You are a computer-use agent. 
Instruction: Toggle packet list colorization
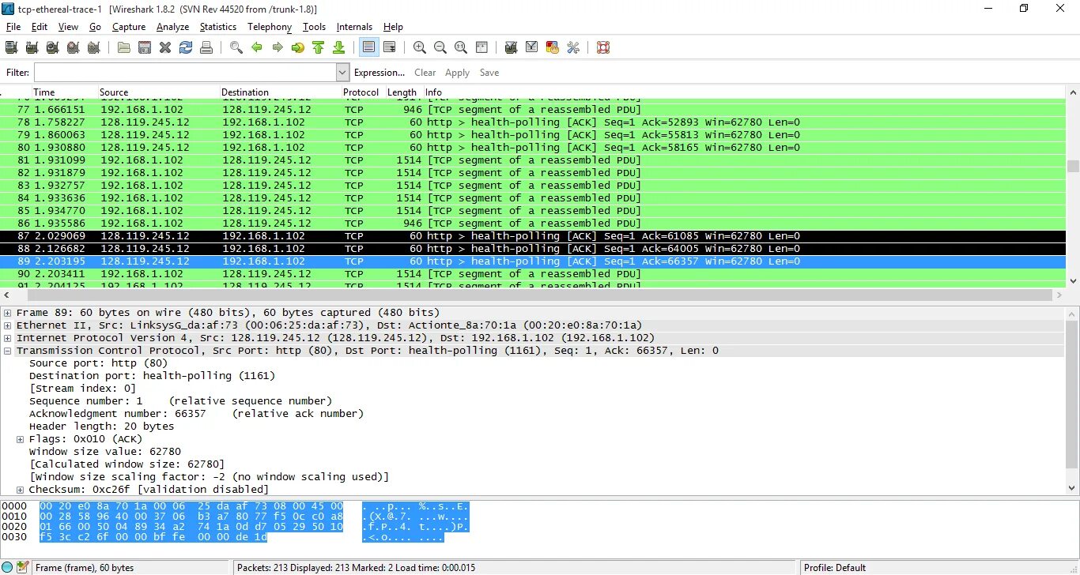pos(369,47)
